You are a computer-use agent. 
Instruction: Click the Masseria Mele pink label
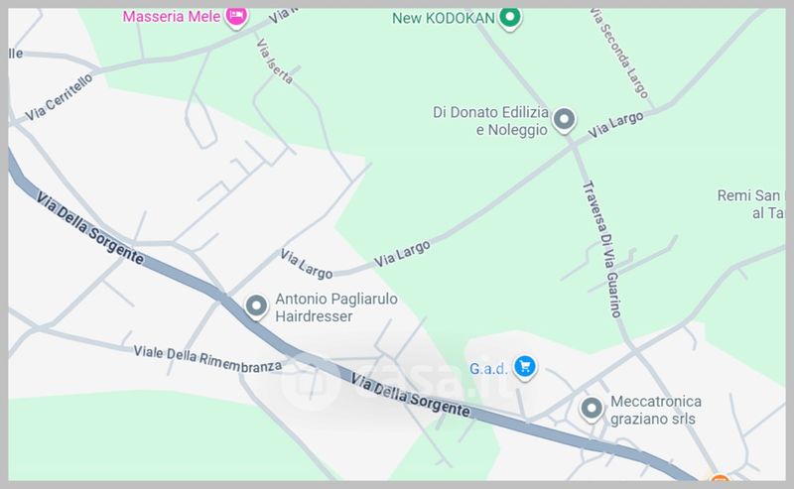click(x=171, y=17)
